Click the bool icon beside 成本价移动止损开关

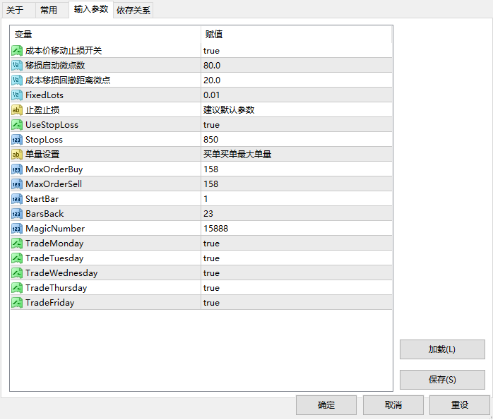(17, 51)
